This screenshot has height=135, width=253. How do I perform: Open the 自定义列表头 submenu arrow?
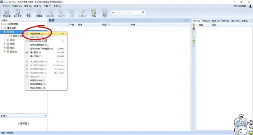pos(65,88)
